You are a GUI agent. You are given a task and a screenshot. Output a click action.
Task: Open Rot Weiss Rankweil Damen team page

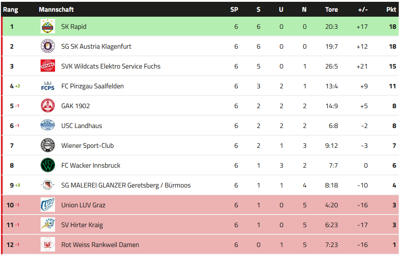click(x=100, y=245)
